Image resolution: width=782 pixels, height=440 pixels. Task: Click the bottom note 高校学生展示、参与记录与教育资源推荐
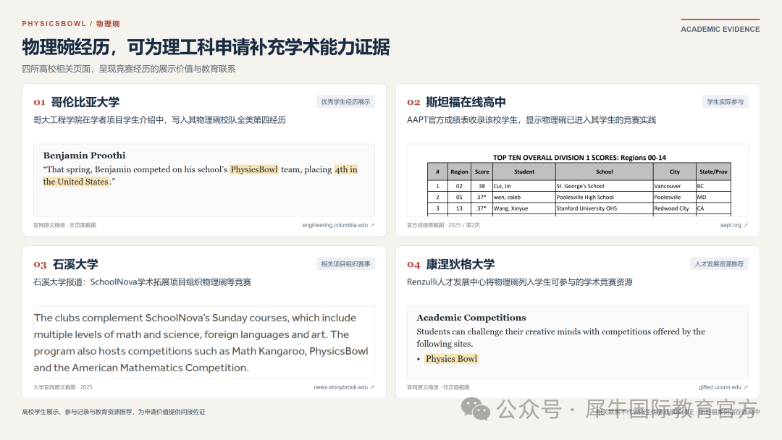[114, 412]
